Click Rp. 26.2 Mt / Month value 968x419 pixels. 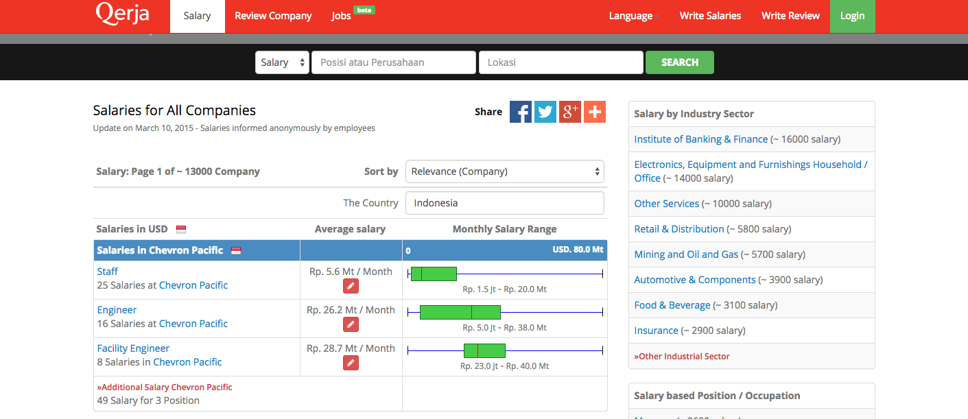[351, 310]
